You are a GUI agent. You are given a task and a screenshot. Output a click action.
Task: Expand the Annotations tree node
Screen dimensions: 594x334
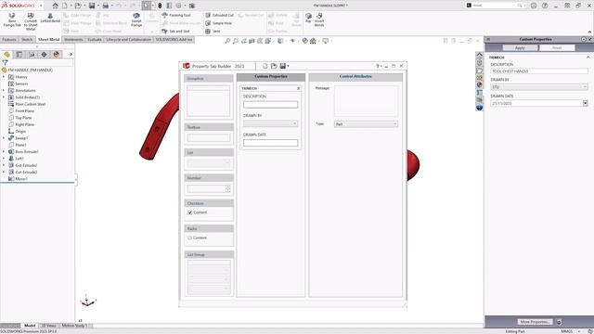[4, 91]
